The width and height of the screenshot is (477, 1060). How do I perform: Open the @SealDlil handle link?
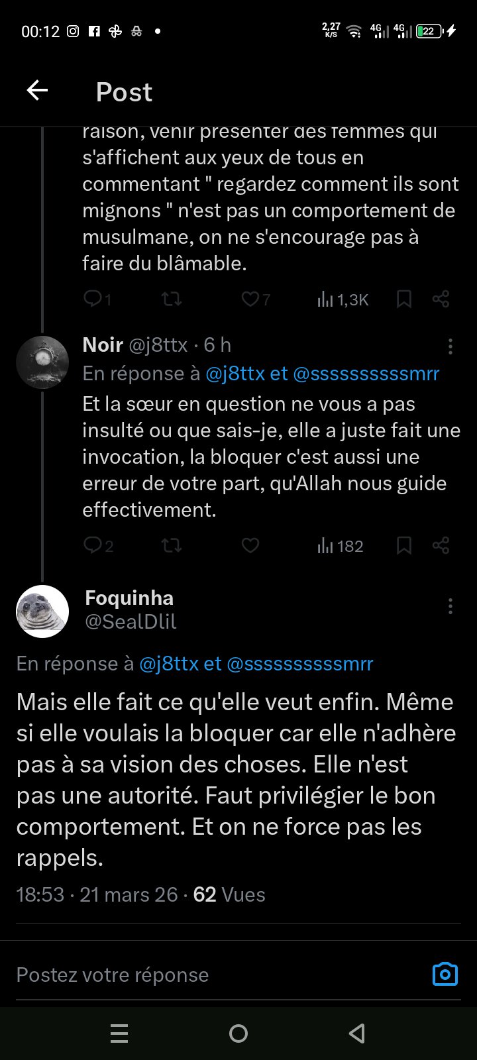coord(131,622)
